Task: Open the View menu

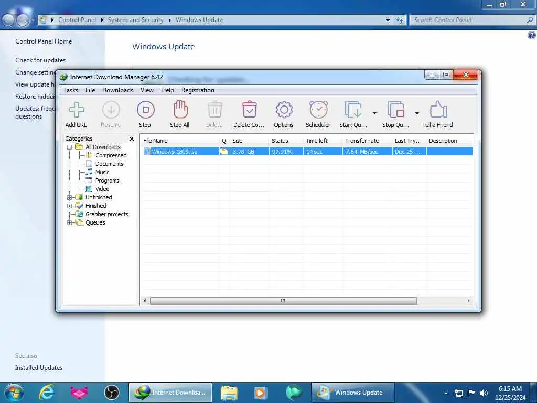Action: pos(147,90)
